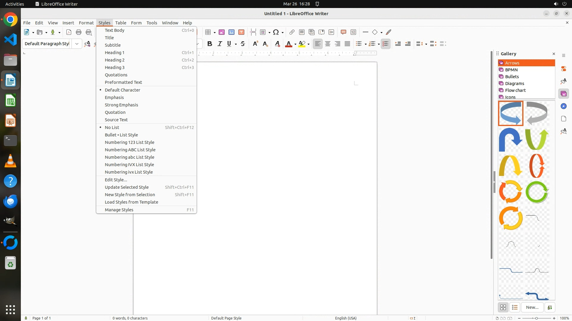Click the Export as PDF icon
Image resolution: width=572 pixels, height=321 pixels.
(69, 32)
